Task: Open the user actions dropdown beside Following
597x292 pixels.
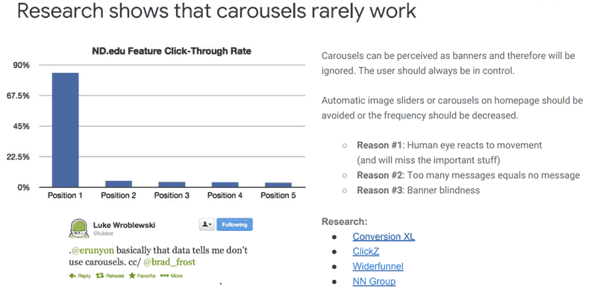Action: pyautogui.click(x=207, y=225)
